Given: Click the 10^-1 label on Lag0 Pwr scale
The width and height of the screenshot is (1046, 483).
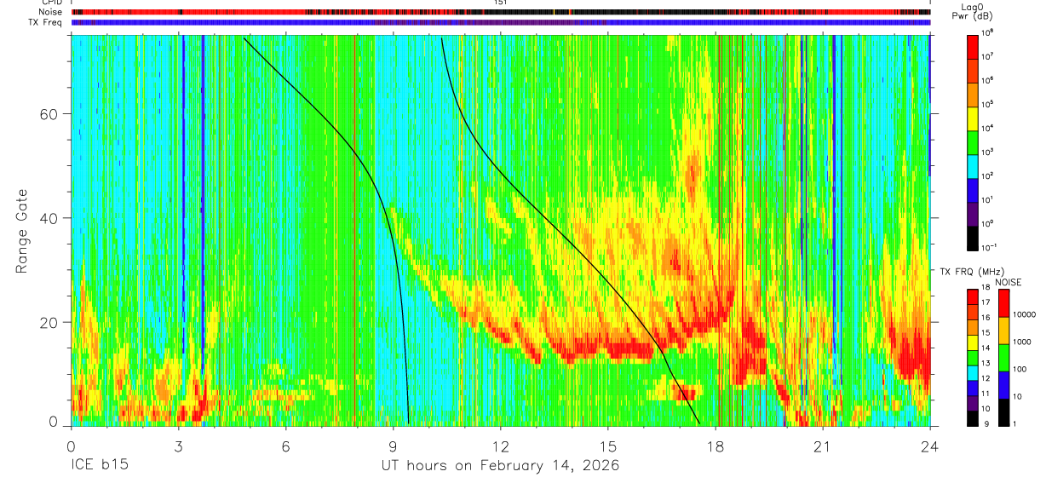Looking at the screenshot, I should pyautogui.click(x=990, y=247).
